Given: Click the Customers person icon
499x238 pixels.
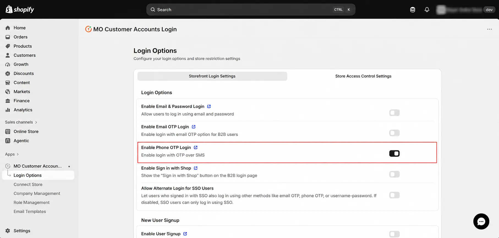Looking at the screenshot, I should 8,55.
